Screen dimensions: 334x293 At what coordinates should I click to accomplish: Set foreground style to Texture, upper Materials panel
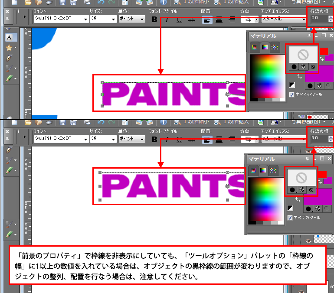303,67
